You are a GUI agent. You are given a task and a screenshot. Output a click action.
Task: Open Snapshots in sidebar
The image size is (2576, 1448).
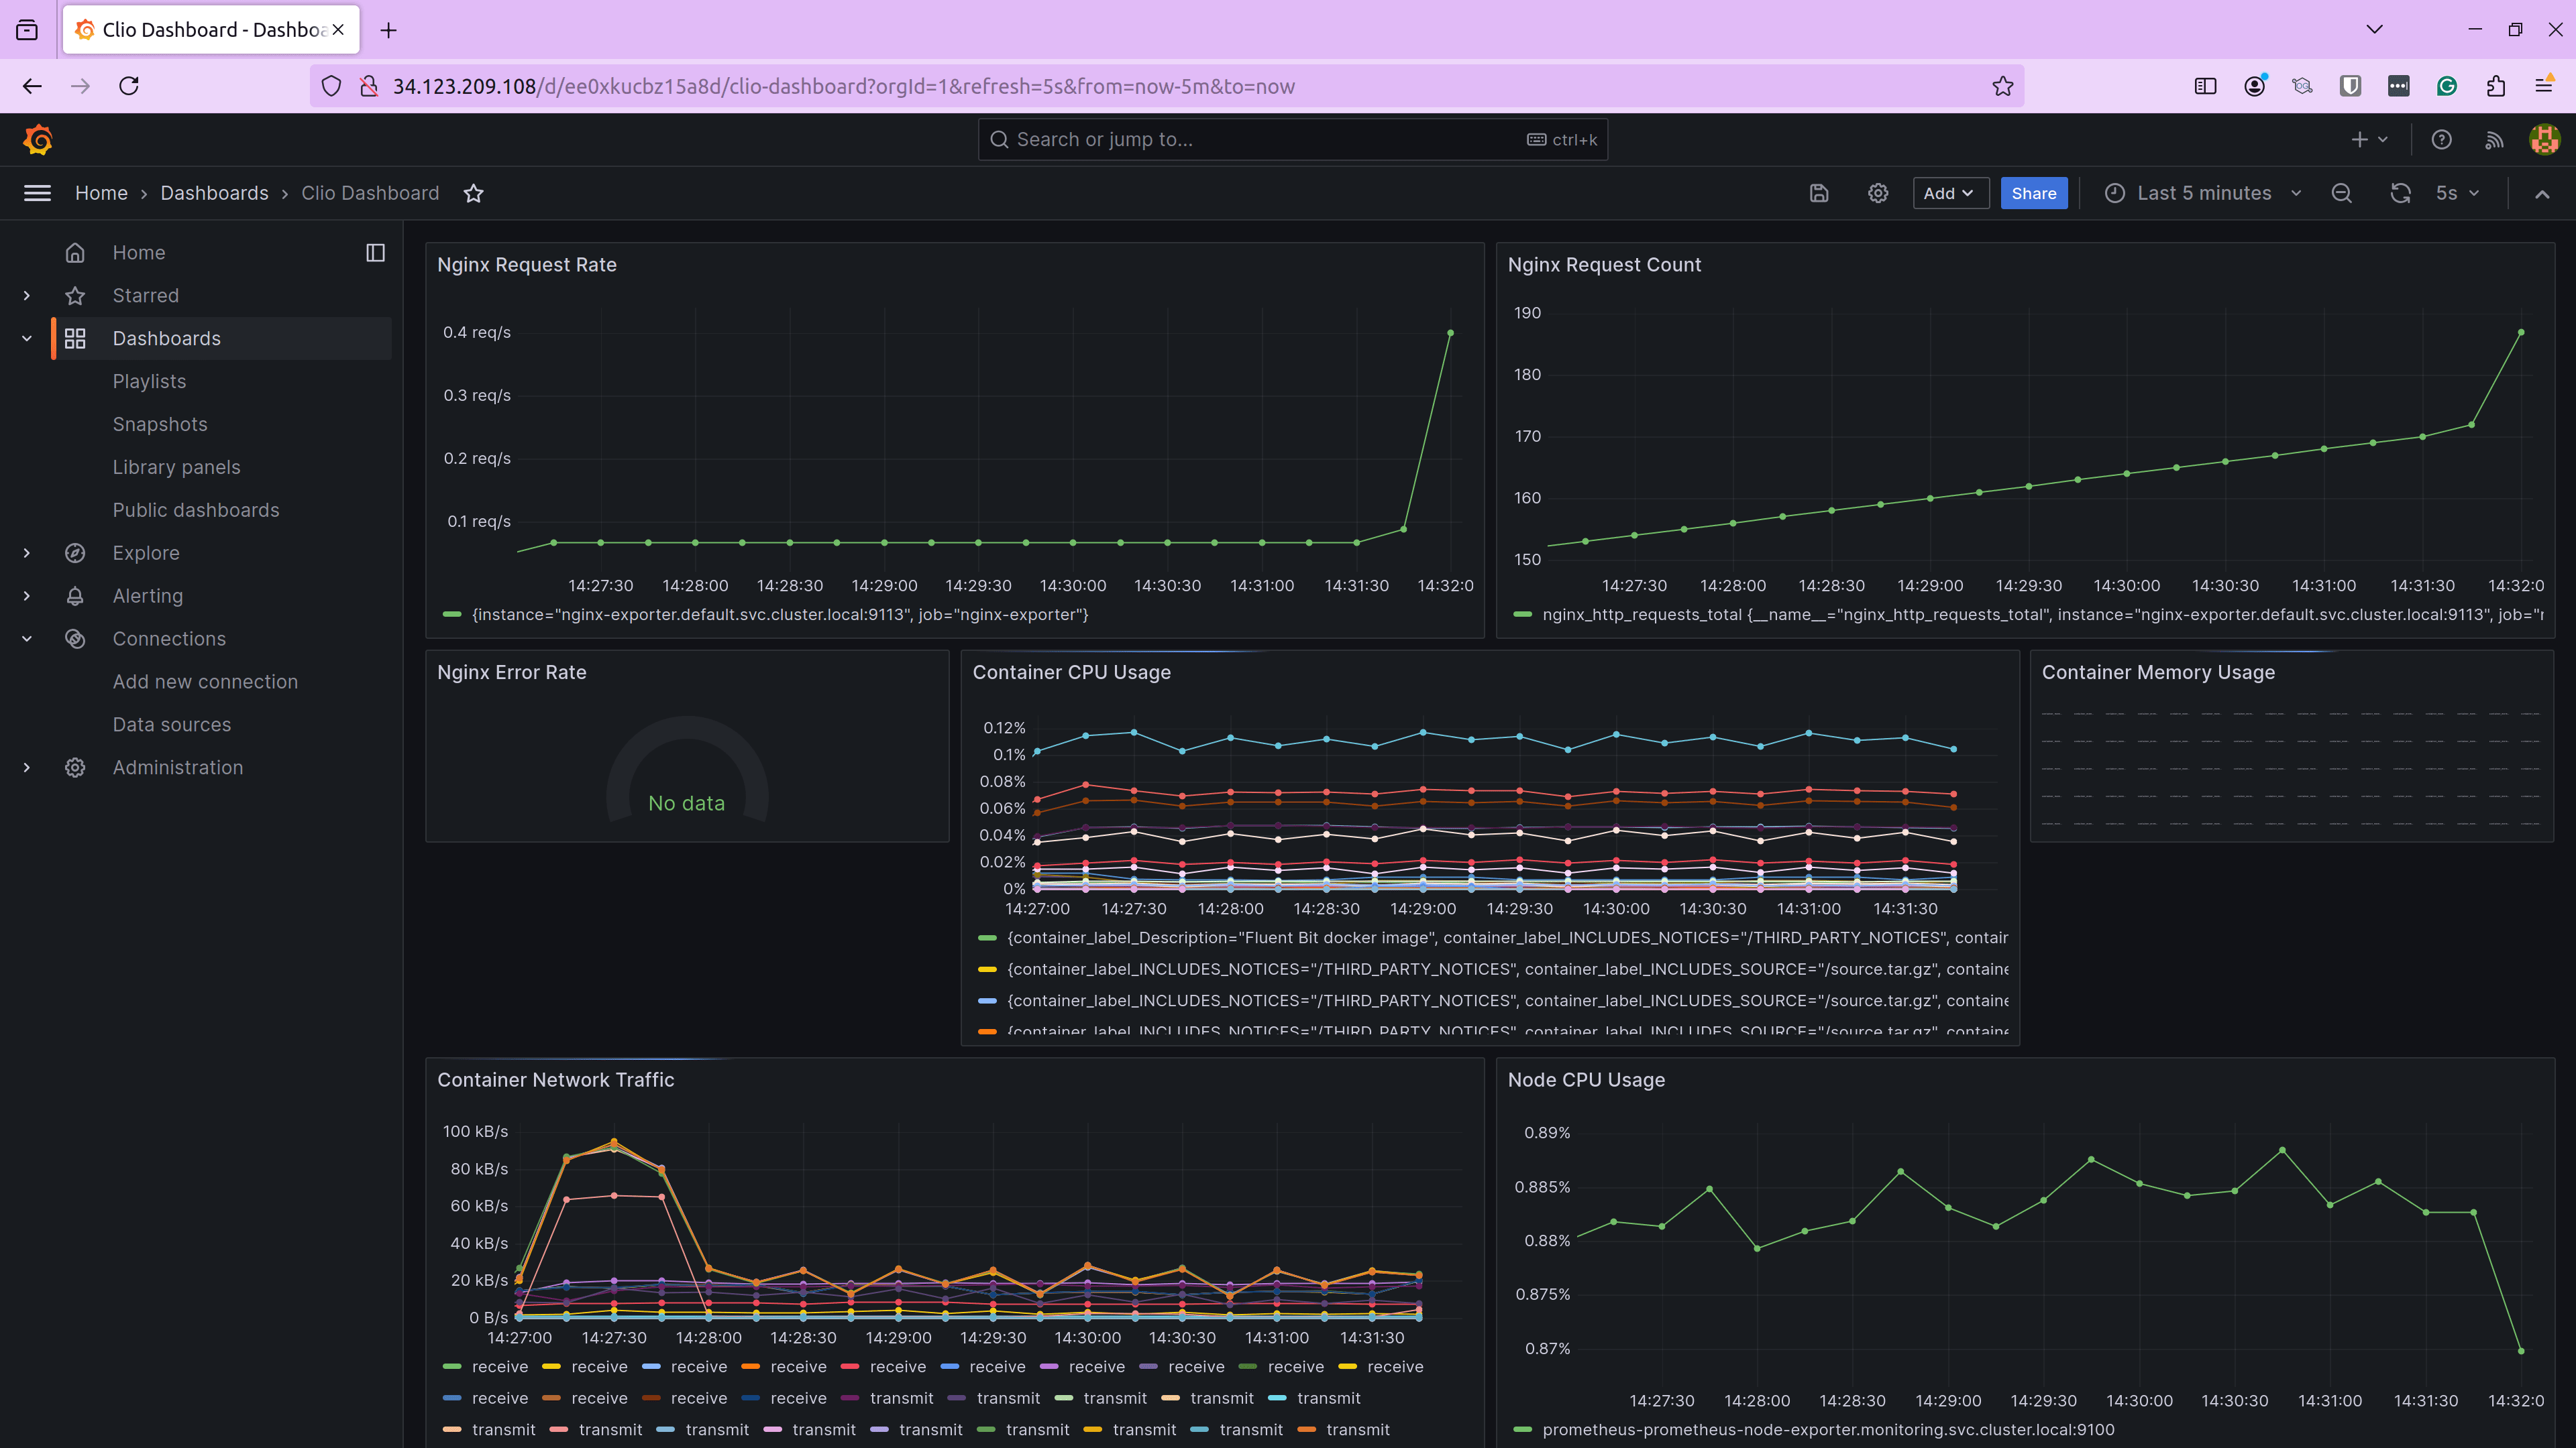click(x=160, y=425)
